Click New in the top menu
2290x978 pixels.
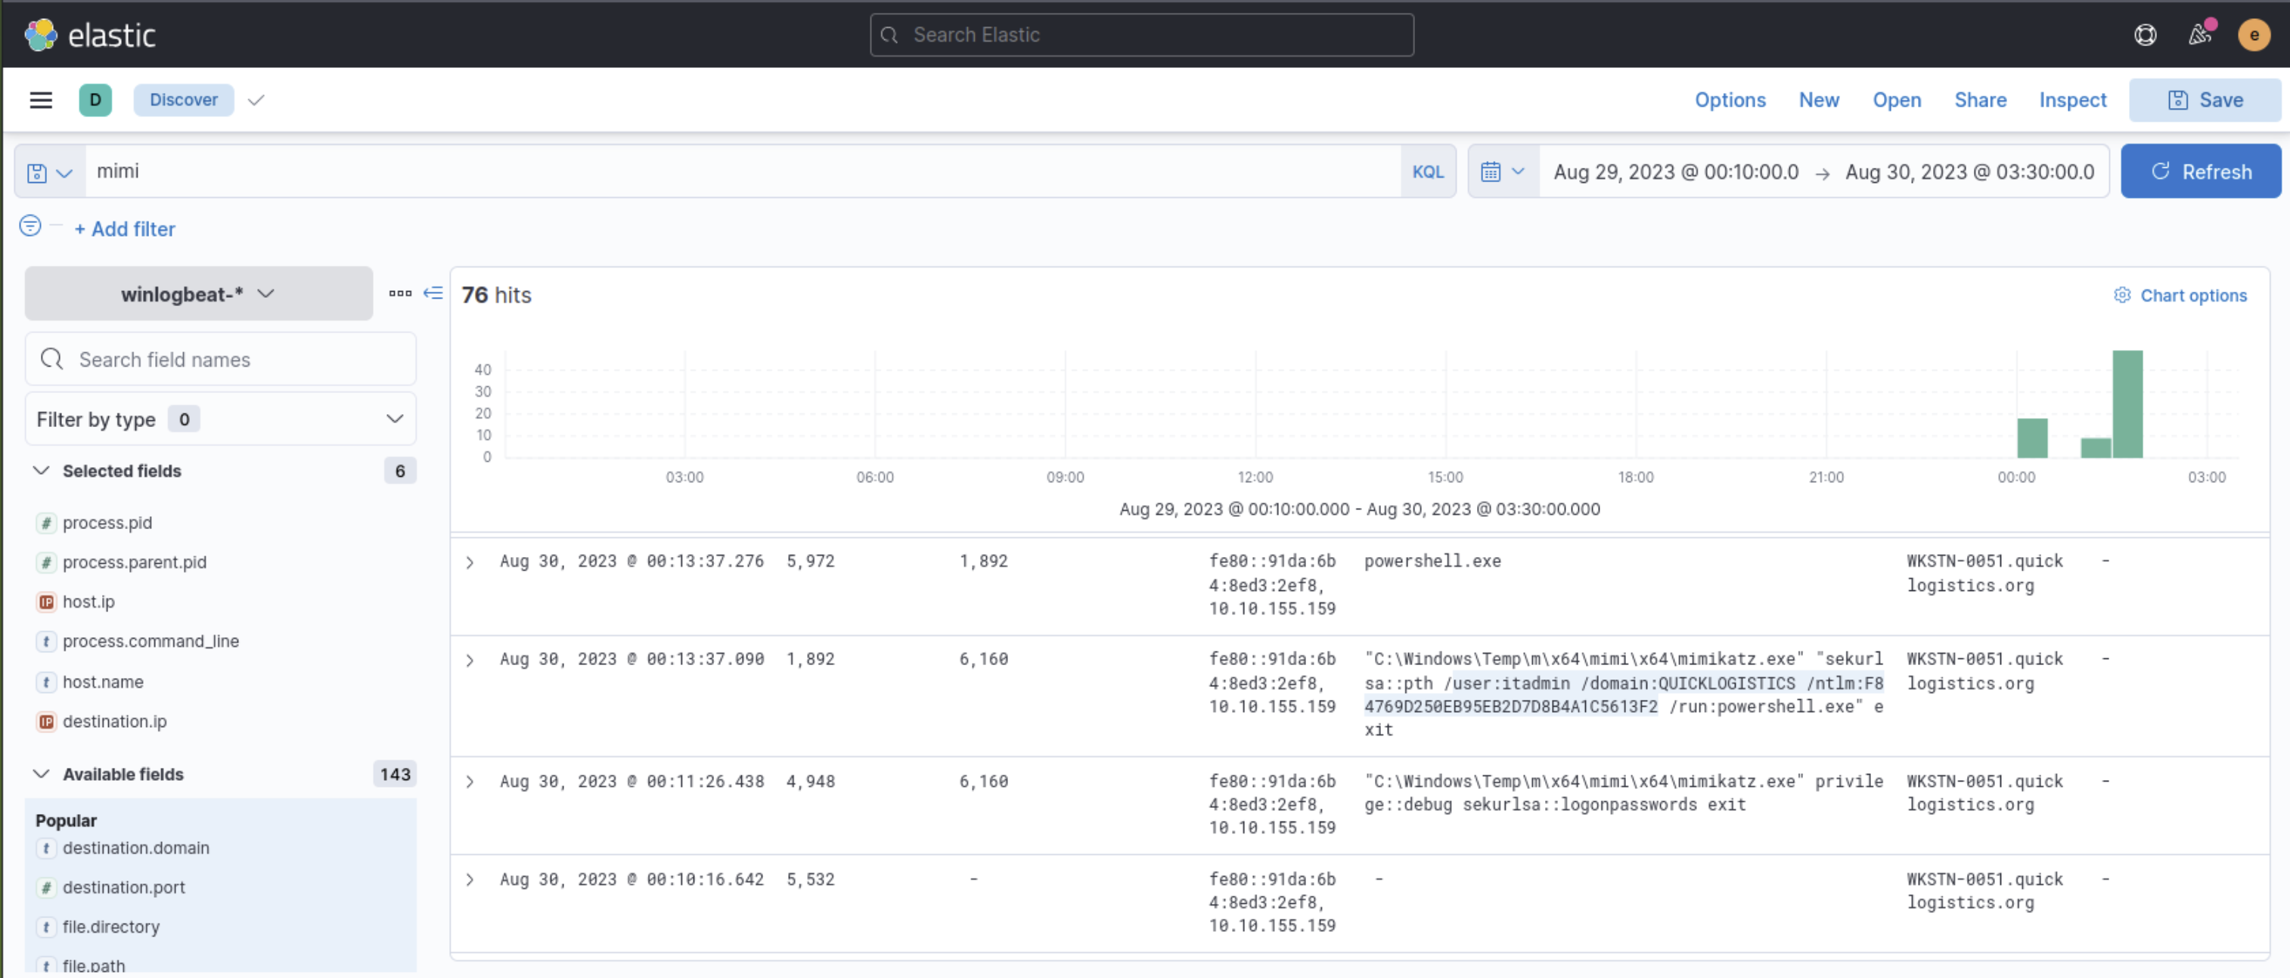coord(1819,101)
